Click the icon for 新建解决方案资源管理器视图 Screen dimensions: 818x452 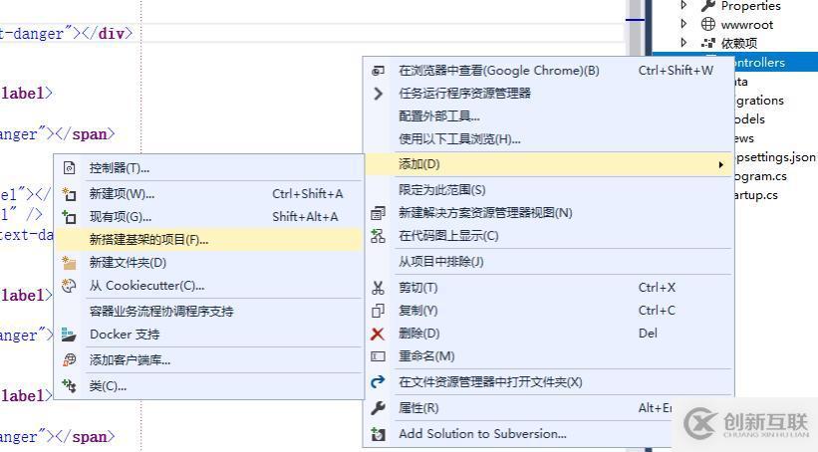tap(378, 213)
